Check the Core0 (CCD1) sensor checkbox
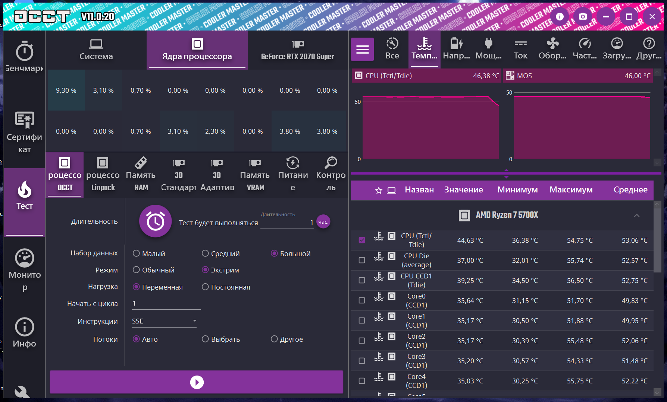This screenshot has width=667, height=402. (362, 300)
